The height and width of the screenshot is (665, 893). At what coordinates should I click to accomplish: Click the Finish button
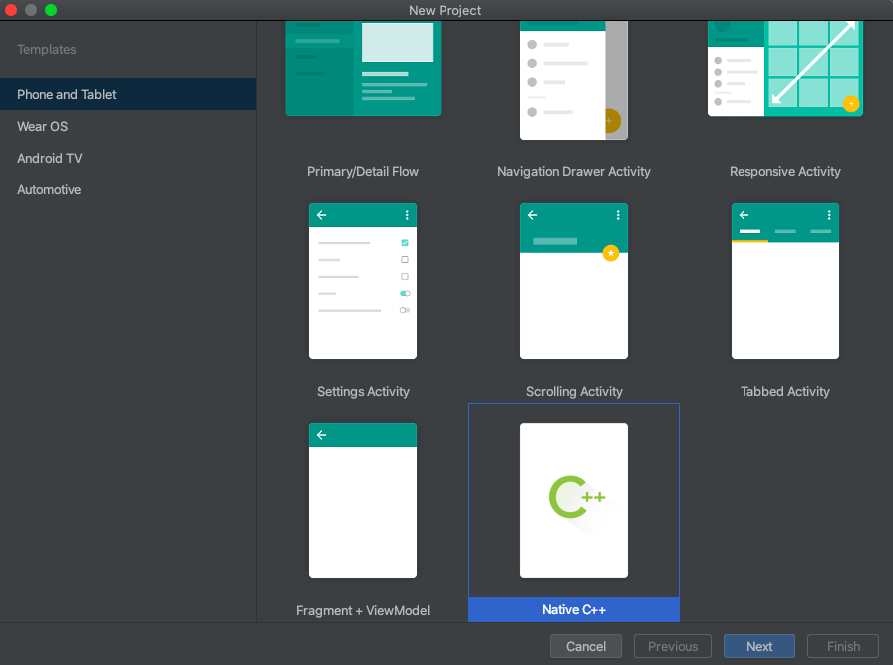tap(843, 646)
